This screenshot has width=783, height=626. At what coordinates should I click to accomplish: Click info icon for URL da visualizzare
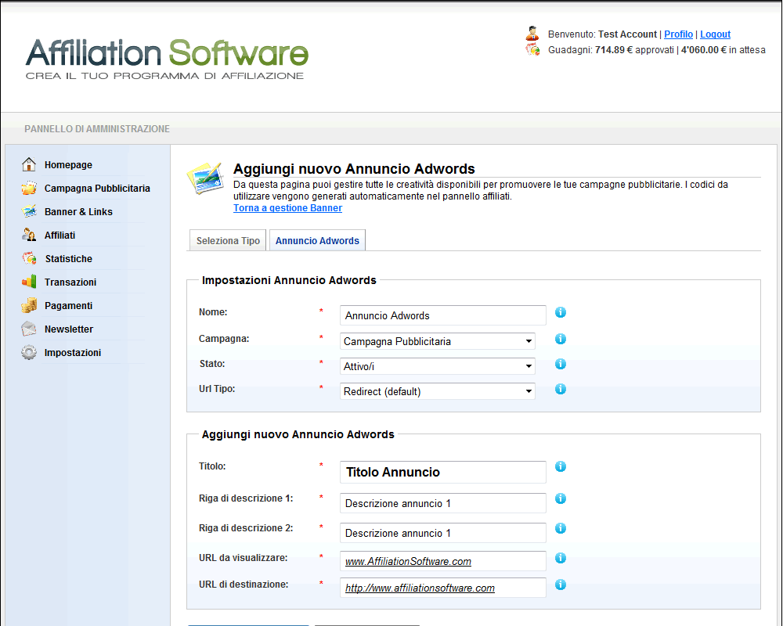561,558
